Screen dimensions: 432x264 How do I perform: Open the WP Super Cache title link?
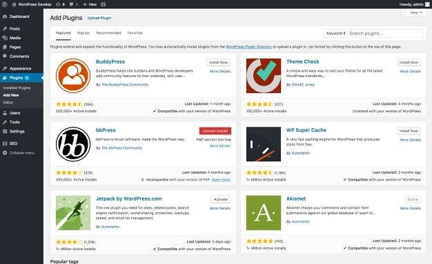pyautogui.click(x=306, y=130)
